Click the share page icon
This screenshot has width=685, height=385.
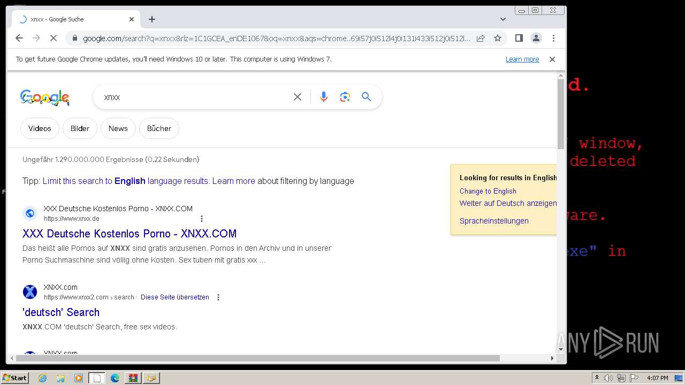pyautogui.click(x=481, y=38)
